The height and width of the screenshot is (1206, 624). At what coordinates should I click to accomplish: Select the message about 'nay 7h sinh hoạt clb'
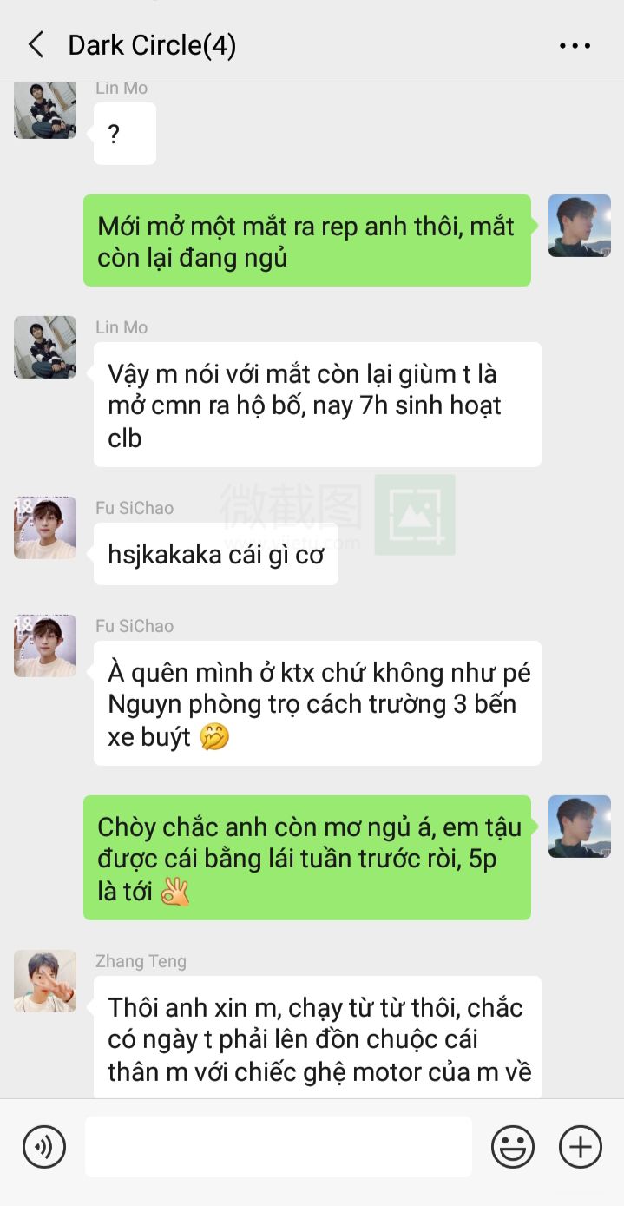[318, 405]
